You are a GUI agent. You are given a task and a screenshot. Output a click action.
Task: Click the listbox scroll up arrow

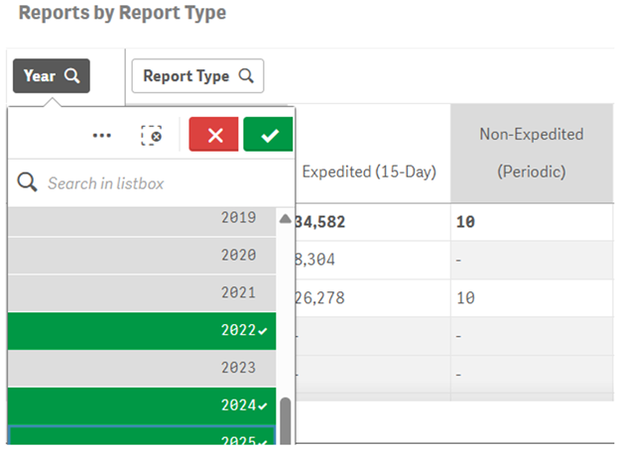(286, 219)
